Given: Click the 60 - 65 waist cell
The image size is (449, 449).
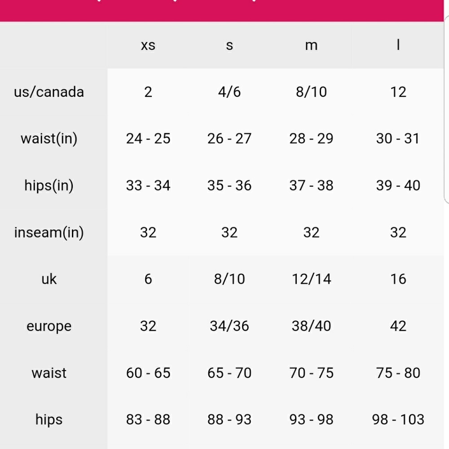Looking at the screenshot, I should (148, 373).
